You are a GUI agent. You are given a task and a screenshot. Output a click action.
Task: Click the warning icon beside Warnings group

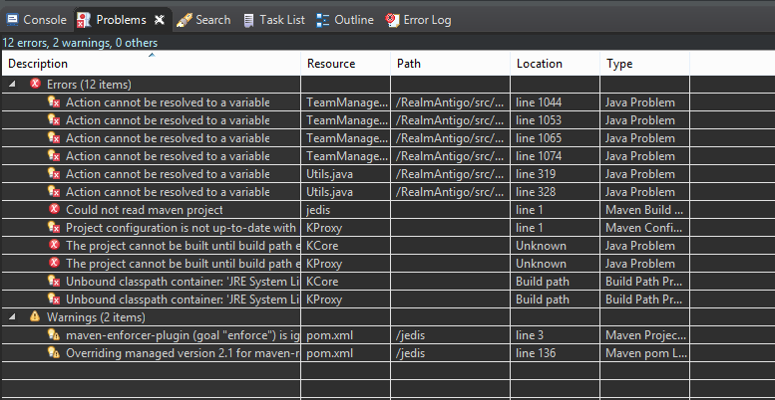(35, 316)
